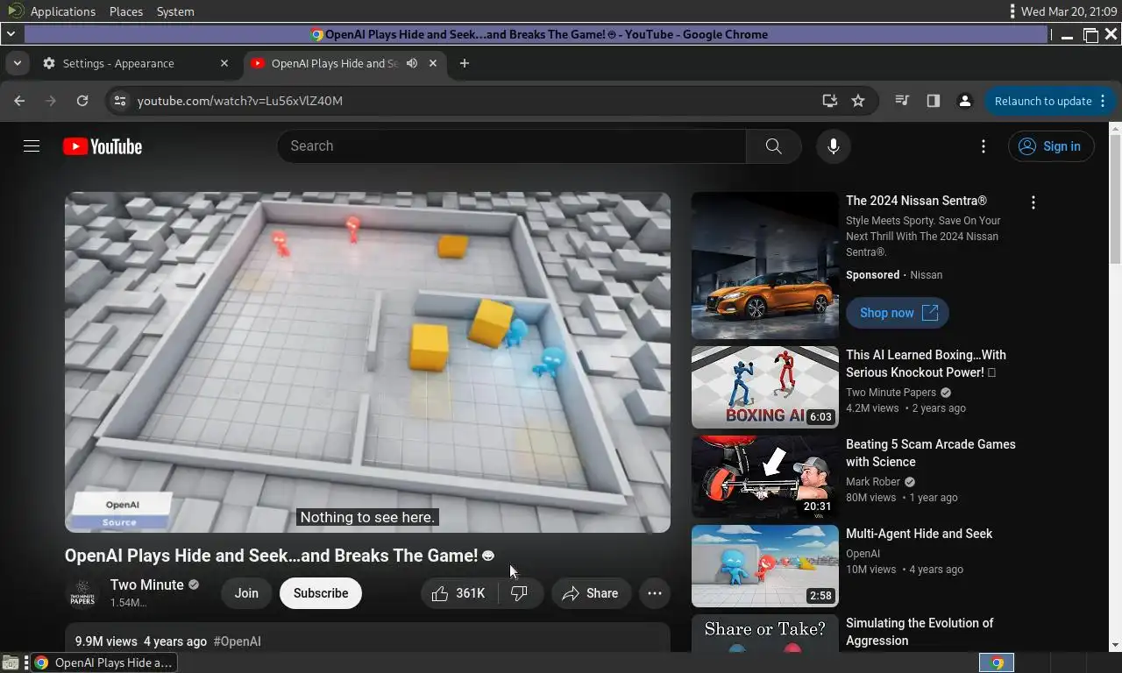Open YouTube settings three-dot menu
Screen dimensions: 1122x673
(984, 146)
